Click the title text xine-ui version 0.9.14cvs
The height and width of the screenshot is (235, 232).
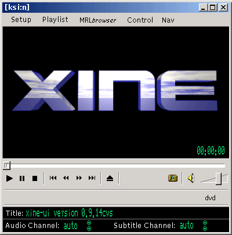(x=69, y=213)
